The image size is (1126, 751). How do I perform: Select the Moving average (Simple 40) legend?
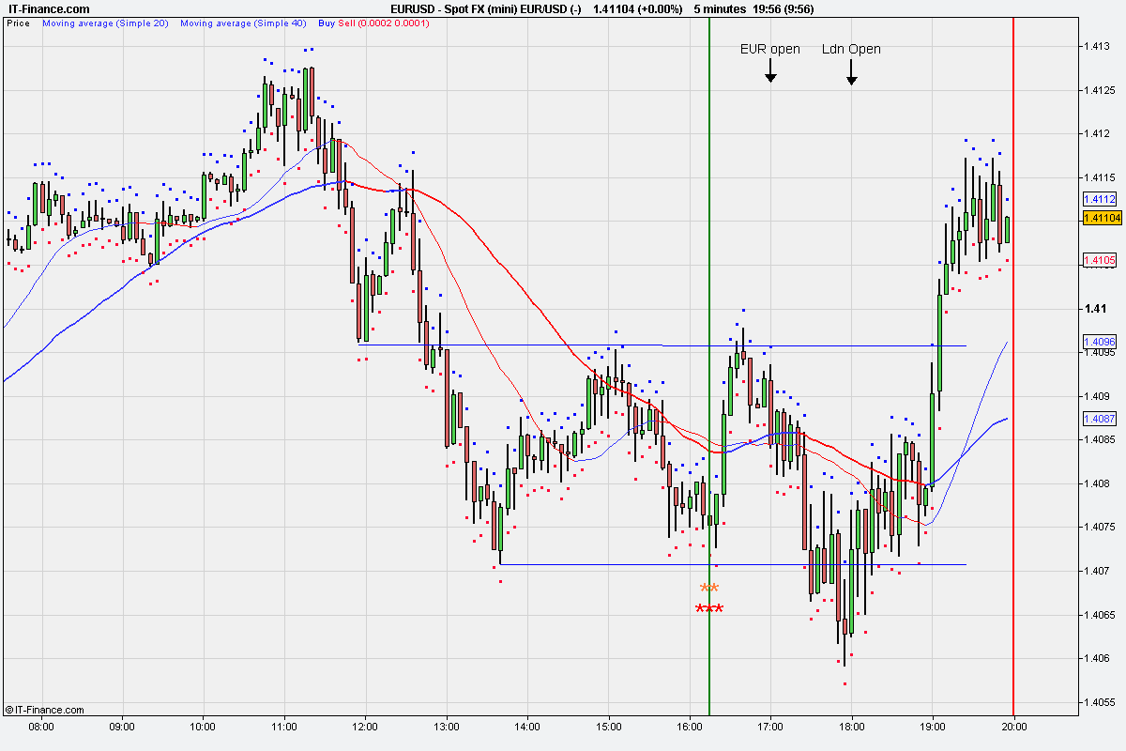pyautogui.click(x=244, y=23)
